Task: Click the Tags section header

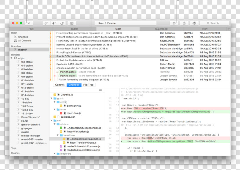Action: coord(14,148)
